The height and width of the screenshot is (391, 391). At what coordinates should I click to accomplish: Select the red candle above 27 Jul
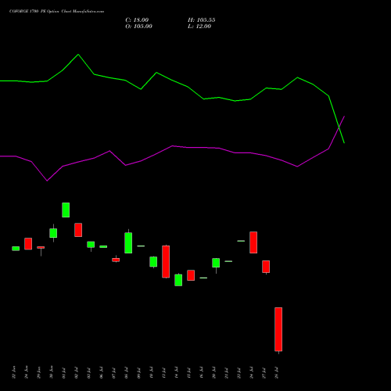[266, 267]
